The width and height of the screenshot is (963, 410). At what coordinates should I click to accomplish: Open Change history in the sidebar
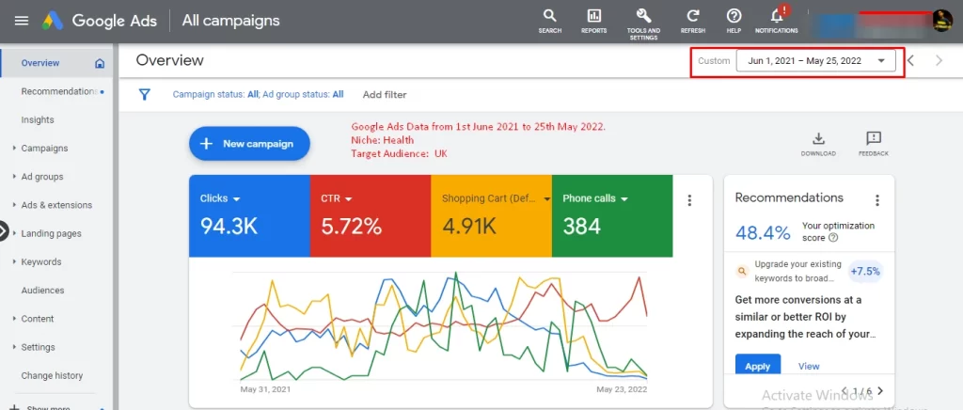coord(52,375)
